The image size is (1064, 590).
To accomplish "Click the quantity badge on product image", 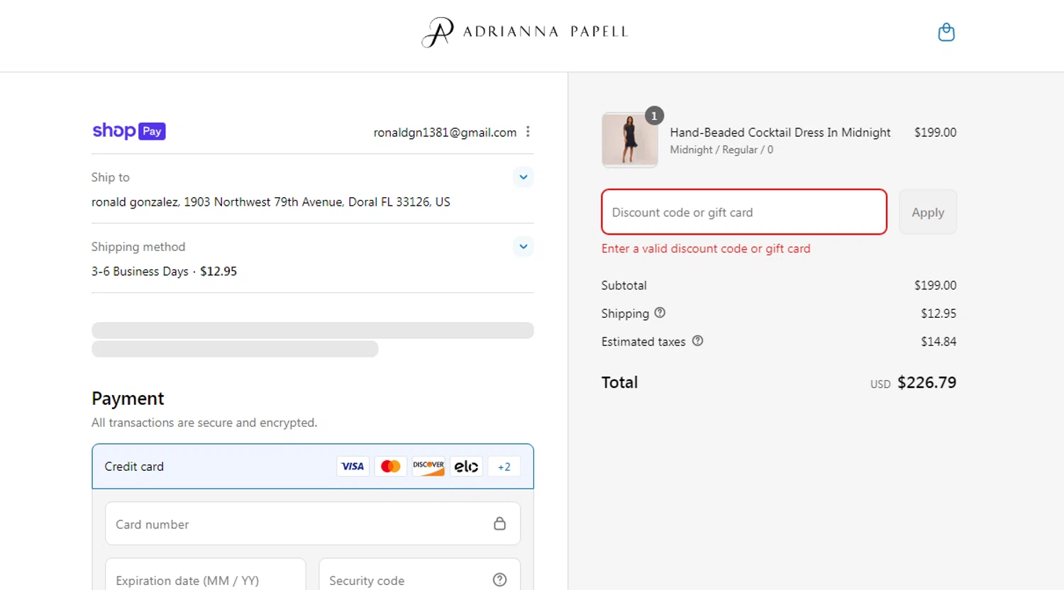I will coord(654,116).
